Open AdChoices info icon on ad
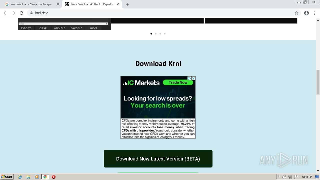This screenshot has height=180, width=320. click(x=189, y=78)
